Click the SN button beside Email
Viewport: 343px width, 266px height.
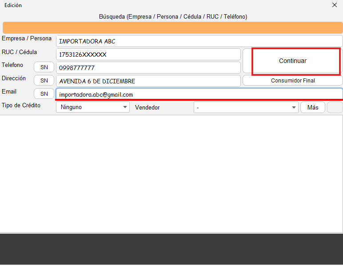click(44, 94)
